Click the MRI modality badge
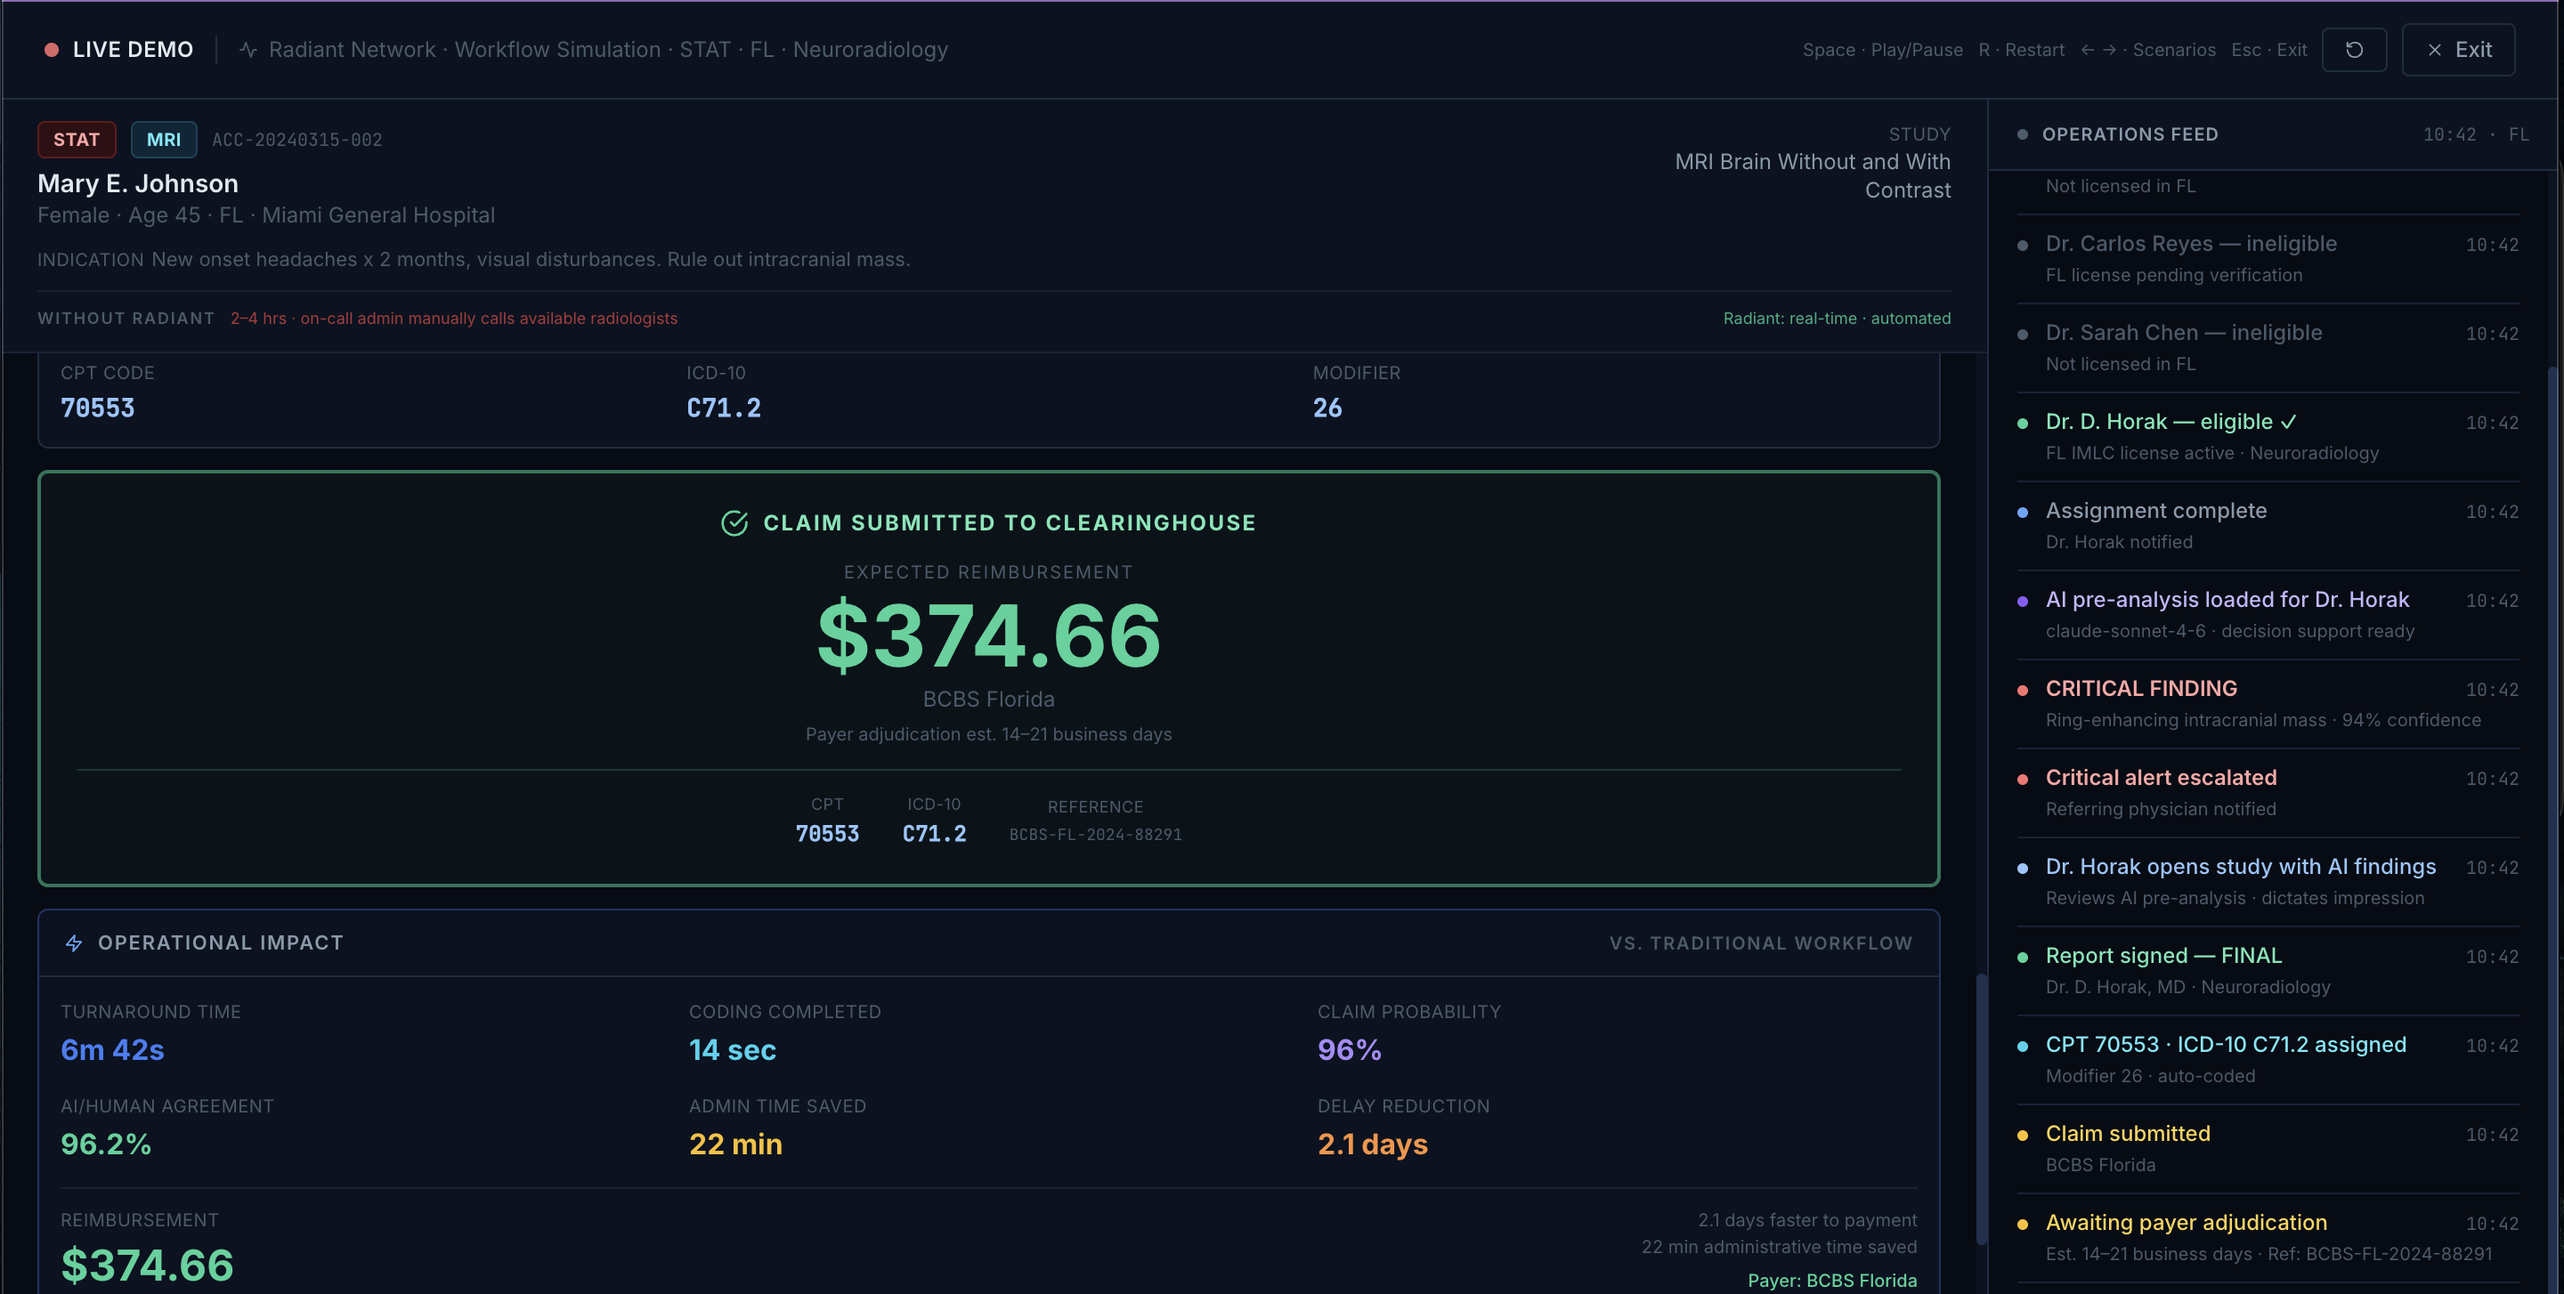Viewport: 2564px width, 1294px height. coord(163,139)
